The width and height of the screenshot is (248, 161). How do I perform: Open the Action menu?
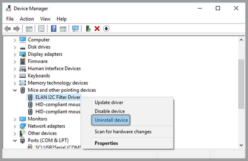point(27,19)
